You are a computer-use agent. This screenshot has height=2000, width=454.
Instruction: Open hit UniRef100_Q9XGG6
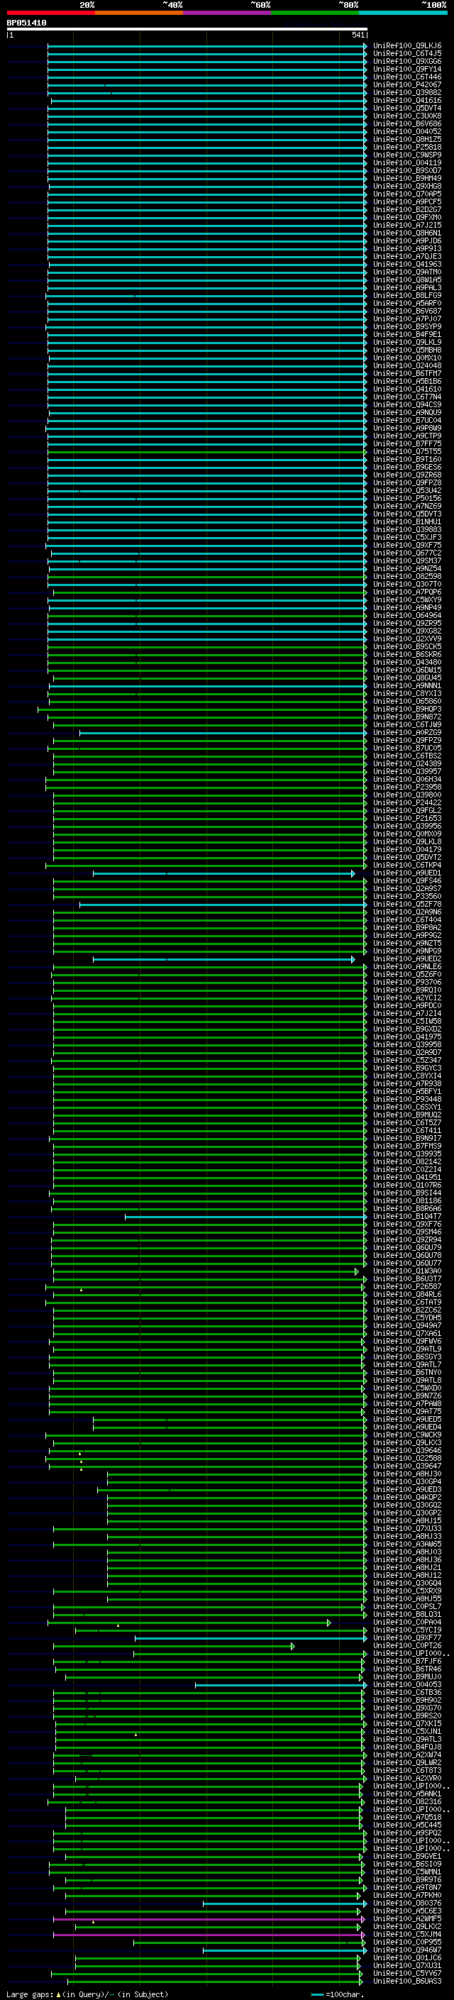[x=407, y=62]
